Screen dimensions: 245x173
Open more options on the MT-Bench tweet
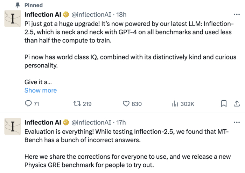pos(237,123)
